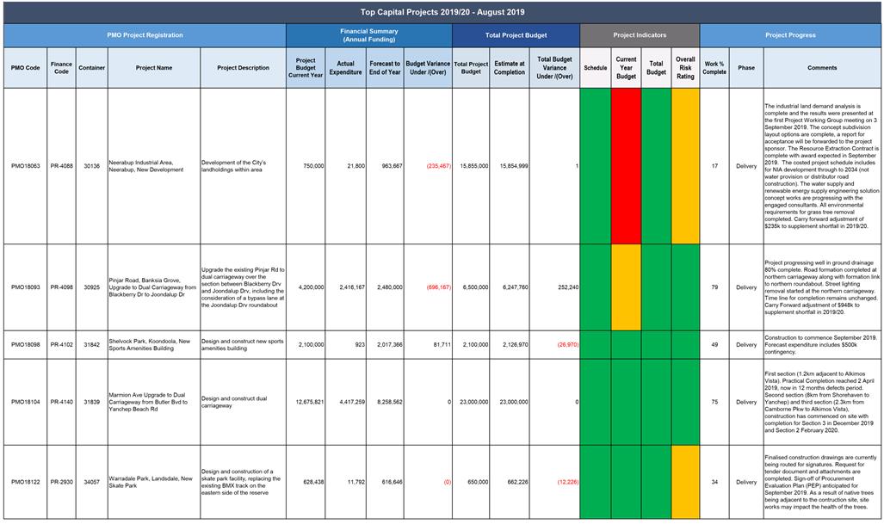
Task: Select the Estimate at Completion column header
Action: click(510, 68)
